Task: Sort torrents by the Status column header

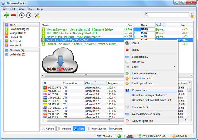Action: click(x=161, y=25)
